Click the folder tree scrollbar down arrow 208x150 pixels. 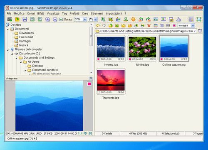tap(91, 73)
